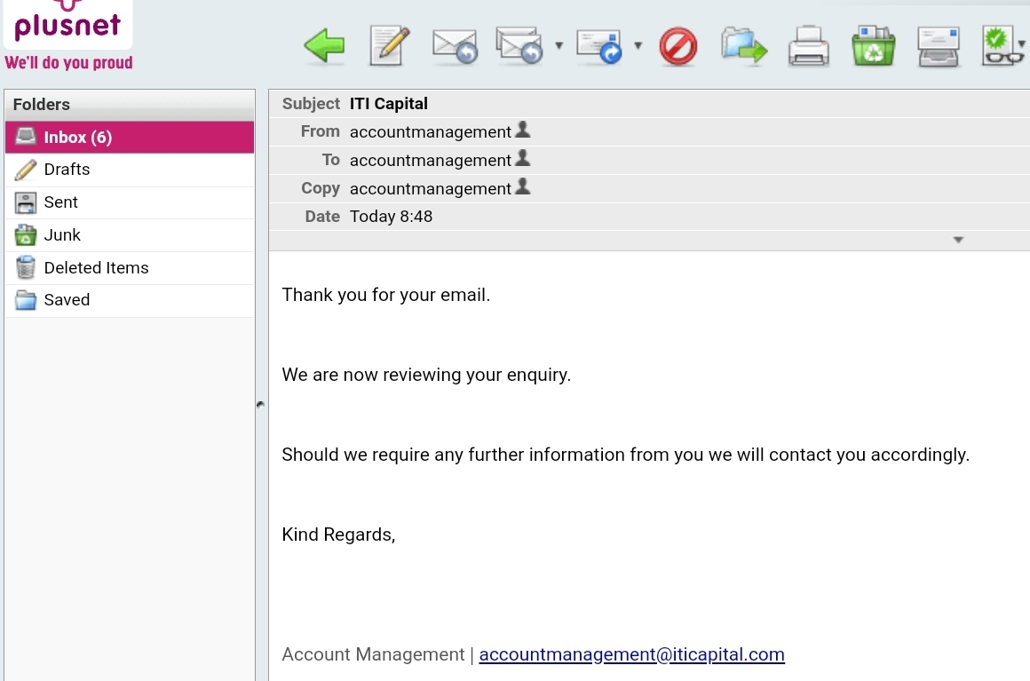
Task: Click the Folders panel header
Action: pyautogui.click(x=130, y=105)
